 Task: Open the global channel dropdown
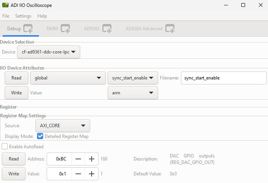68,78
